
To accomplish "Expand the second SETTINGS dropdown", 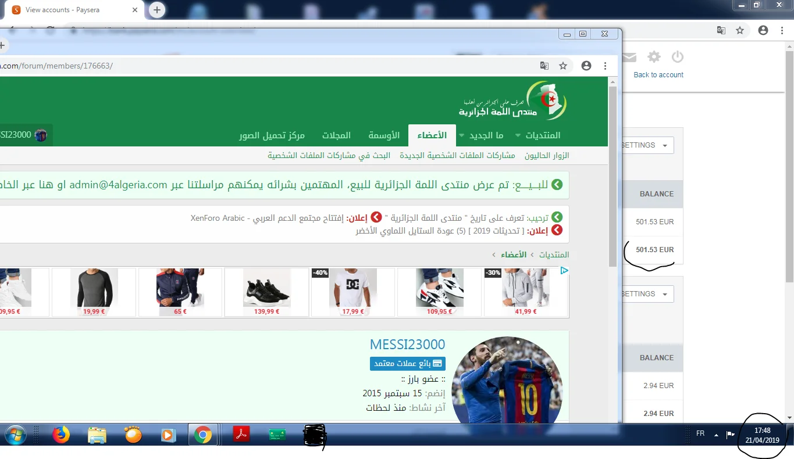I will click(x=647, y=294).
